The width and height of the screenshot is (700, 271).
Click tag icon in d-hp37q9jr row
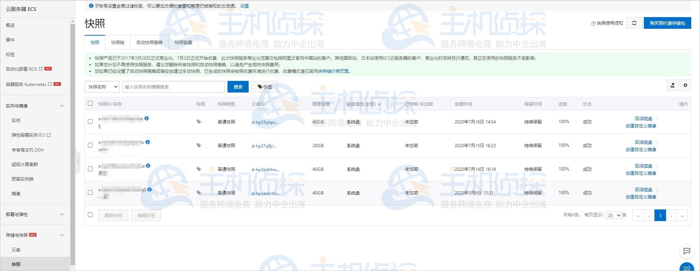[x=199, y=145]
